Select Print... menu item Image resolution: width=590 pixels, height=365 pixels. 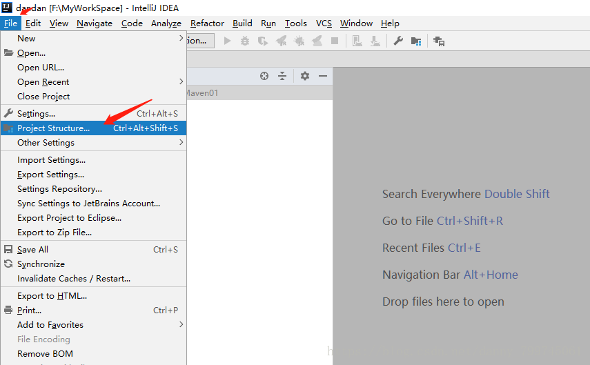tap(93, 310)
